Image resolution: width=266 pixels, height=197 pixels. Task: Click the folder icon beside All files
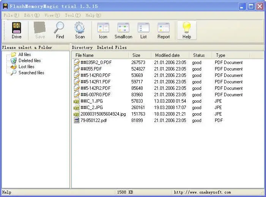[x=13, y=55]
